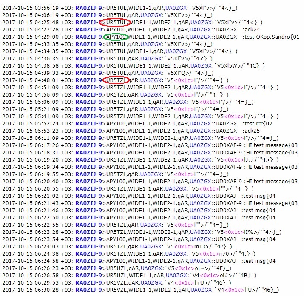Open RA0ZIJ-9 link in 06:21:02 row
This screenshot has width=304, height=296.
88,196
